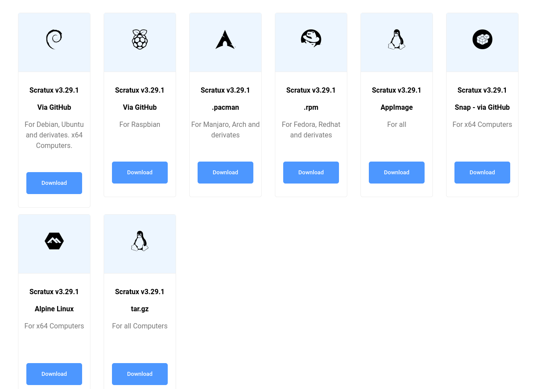
Task: Click the Tux penguin on the AppImage card
Action: [x=396, y=40]
